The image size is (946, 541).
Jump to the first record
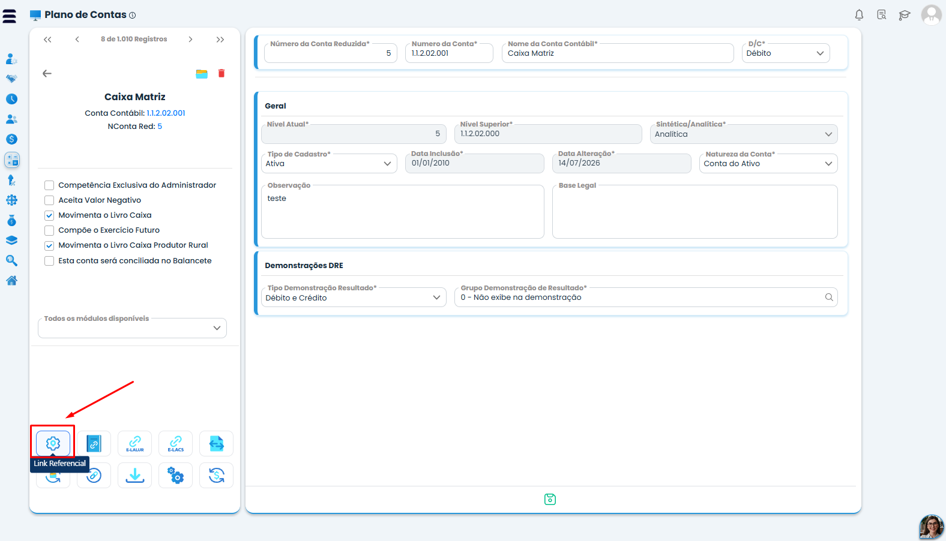(47, 40)
